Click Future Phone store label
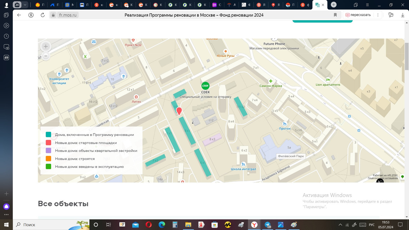This screenshot has height=230, width=409. click(274, 44)
